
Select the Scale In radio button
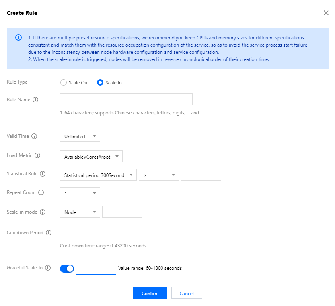(x=100, y=82)
